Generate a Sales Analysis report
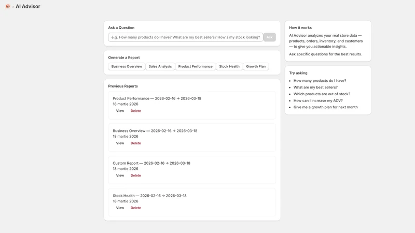Screen dimensions: 415x233 [160, 67]
